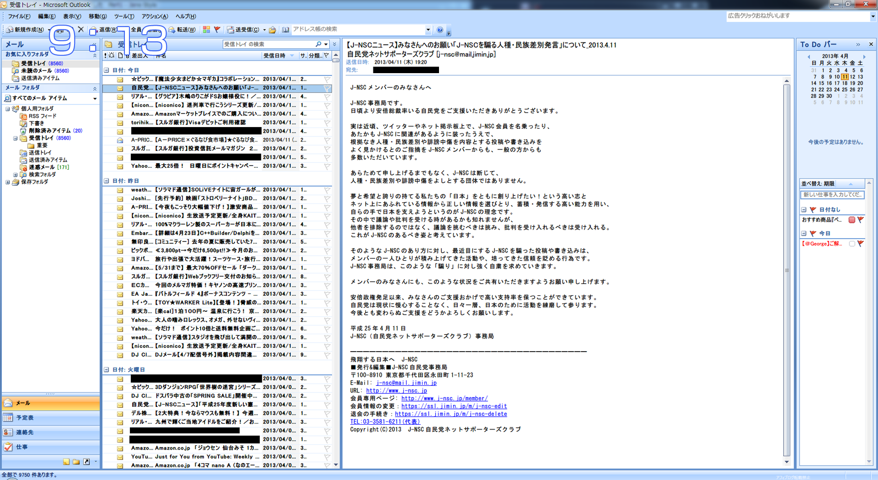
Task: Click the attachment paperclip column header
Action: point(127,55)
